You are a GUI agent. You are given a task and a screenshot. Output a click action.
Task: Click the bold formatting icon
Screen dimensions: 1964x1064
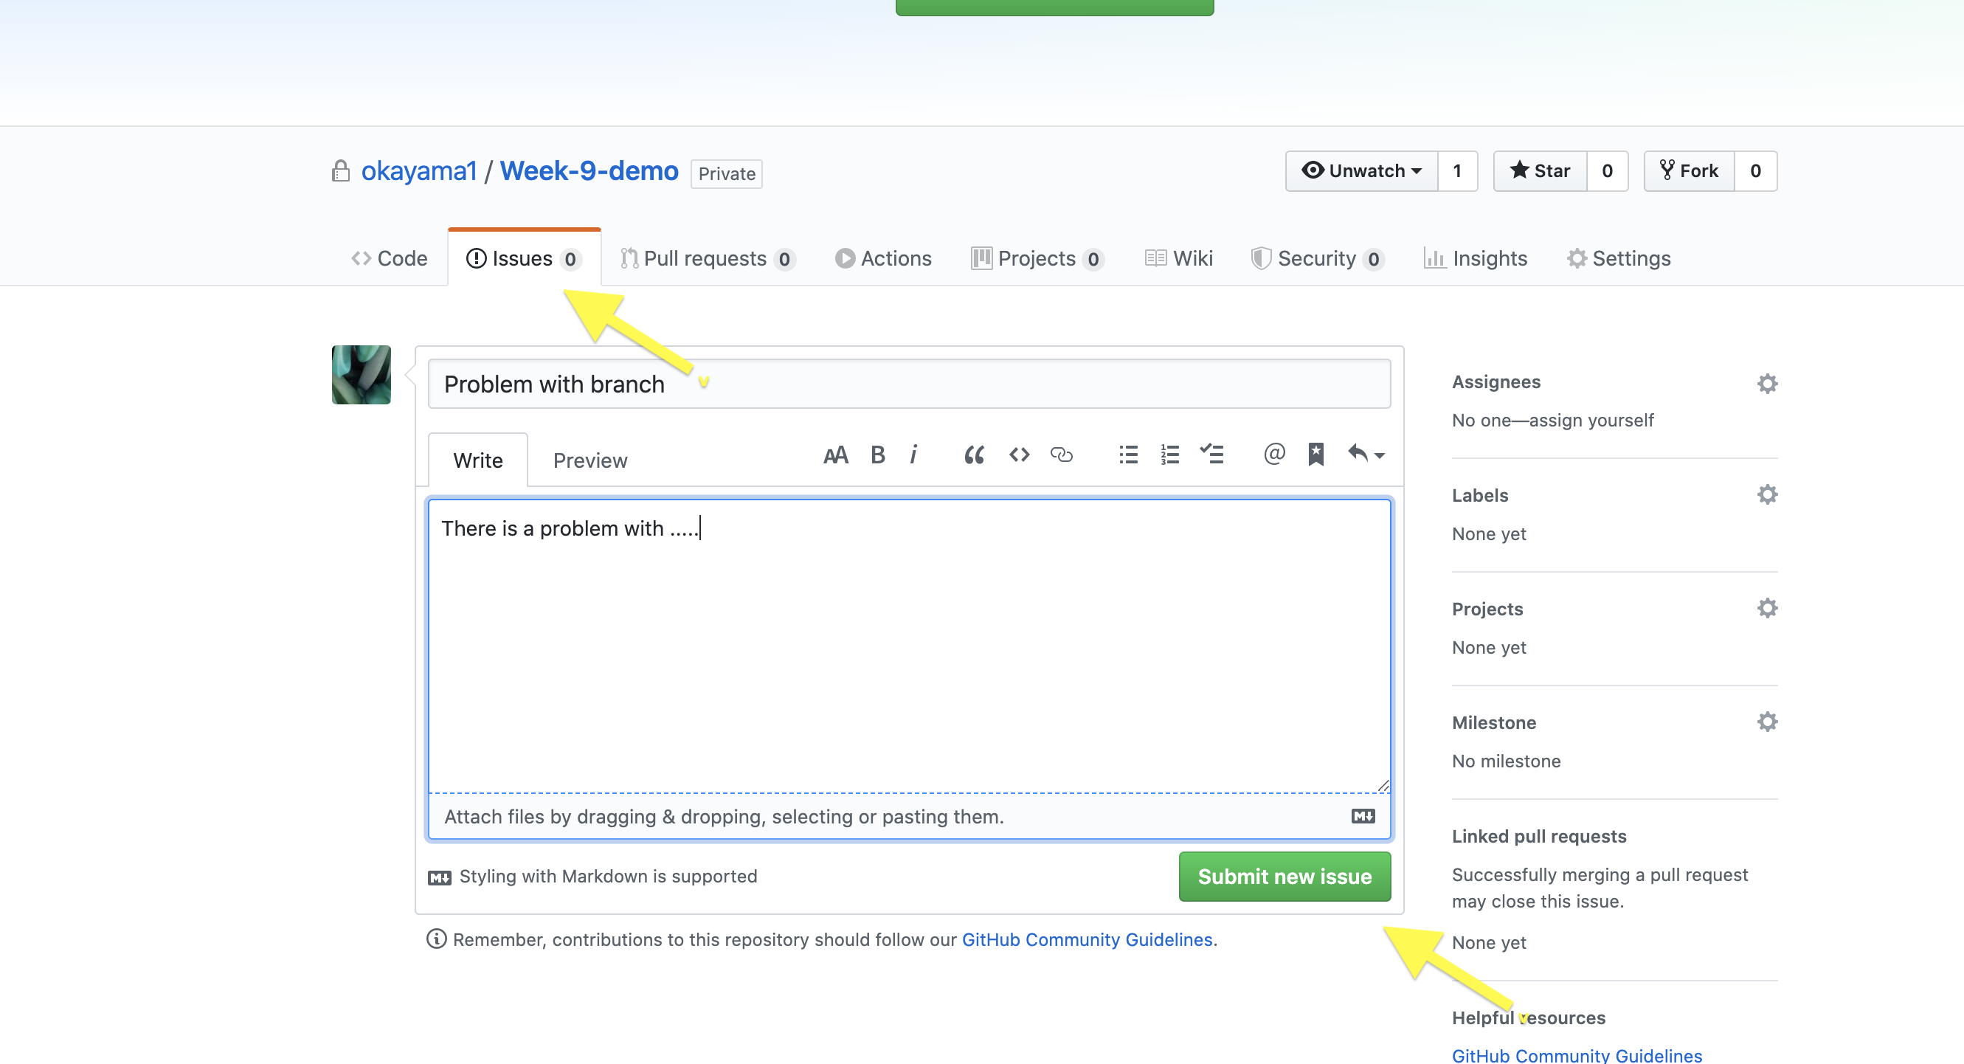click(x=877, y=455)
